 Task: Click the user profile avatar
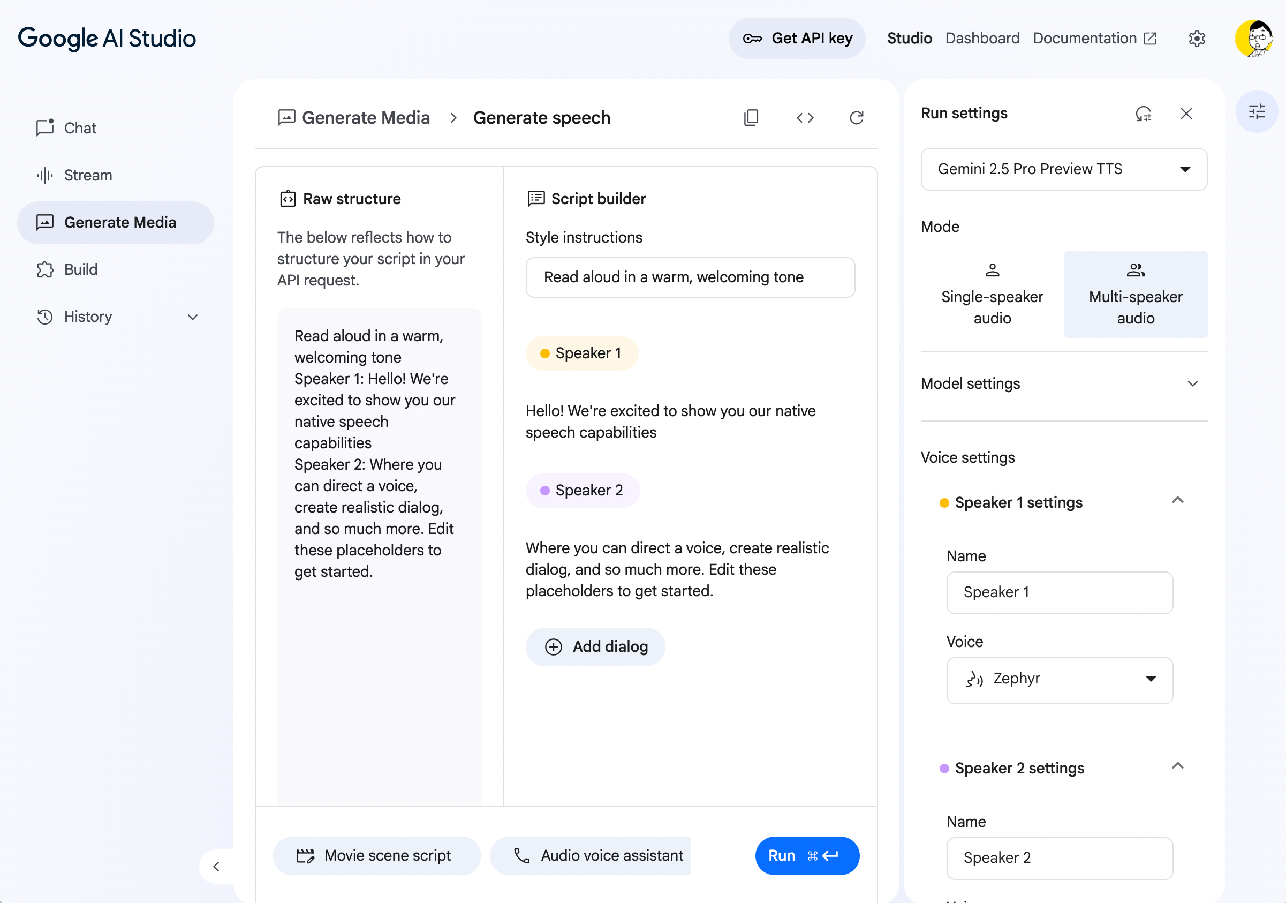click(1254, 38)
